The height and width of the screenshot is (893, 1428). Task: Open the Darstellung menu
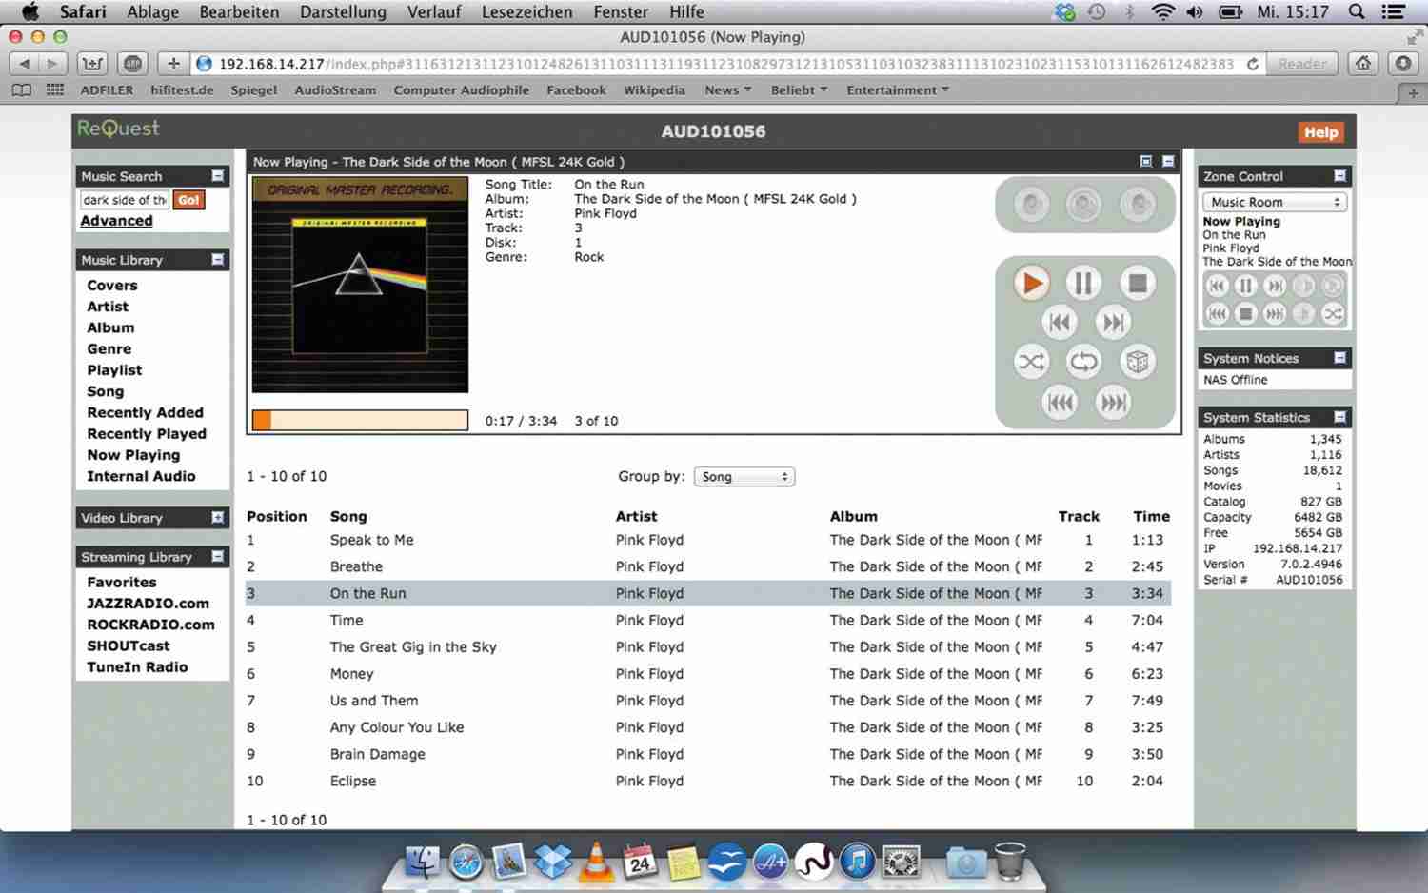[x=343, y=12]
